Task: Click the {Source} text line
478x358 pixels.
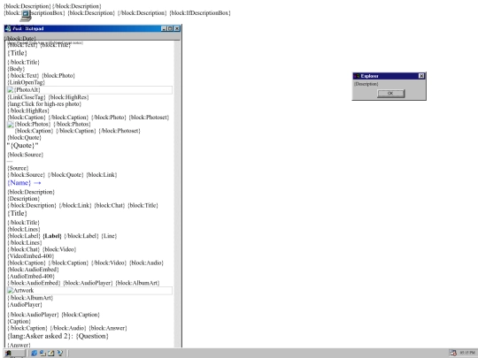Action: [x=18, y=168]
